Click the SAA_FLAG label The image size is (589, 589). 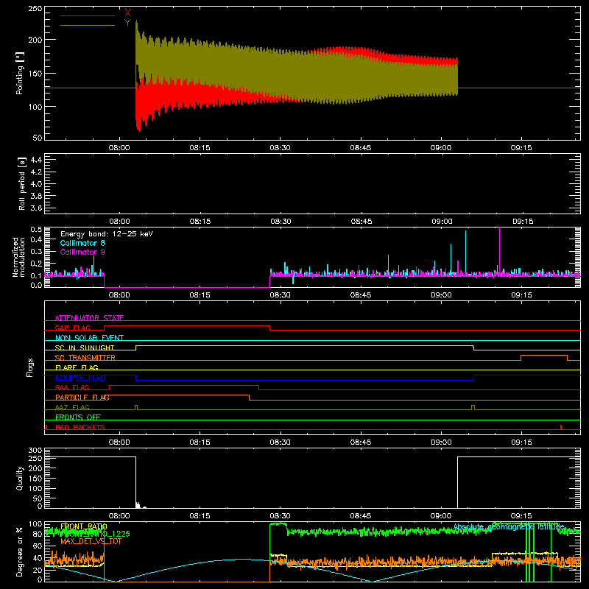[72, 387]
